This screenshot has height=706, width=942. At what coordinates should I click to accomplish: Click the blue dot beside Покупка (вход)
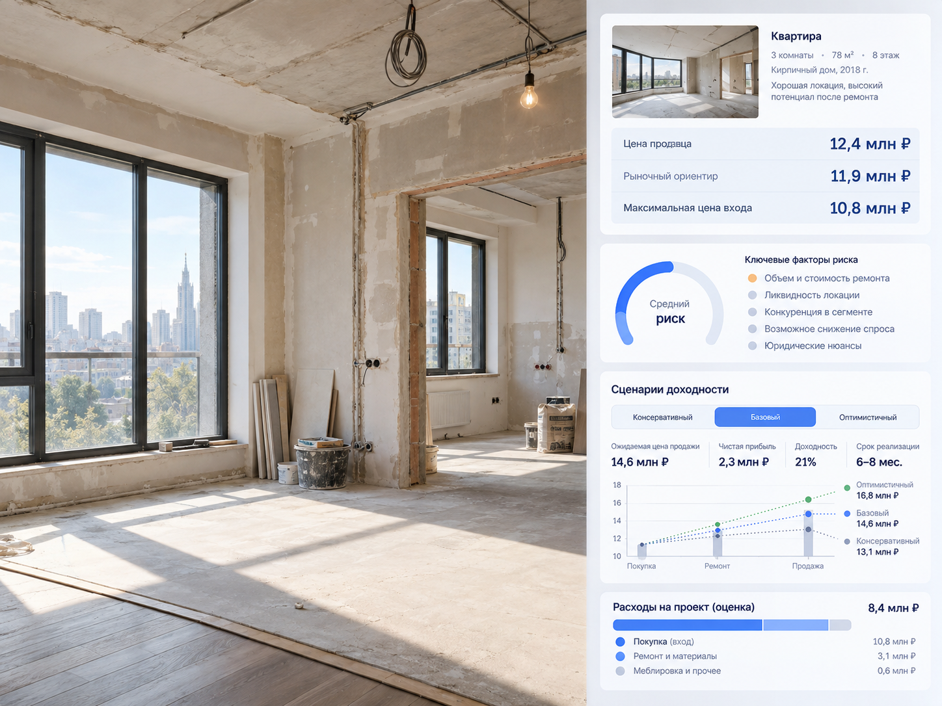coord(620,642)
